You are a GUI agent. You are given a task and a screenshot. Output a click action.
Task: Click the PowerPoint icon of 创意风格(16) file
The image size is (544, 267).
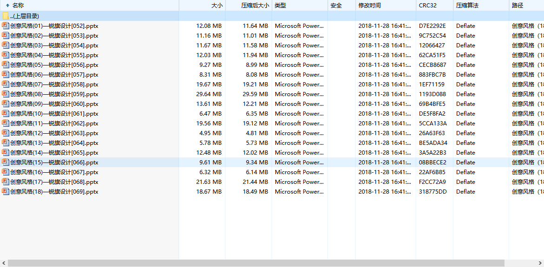tap(6, 172)
